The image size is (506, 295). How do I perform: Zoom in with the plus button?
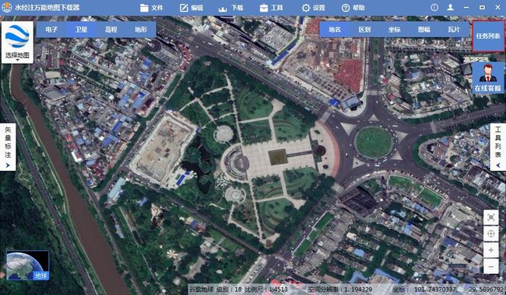(x=491, y=250)
